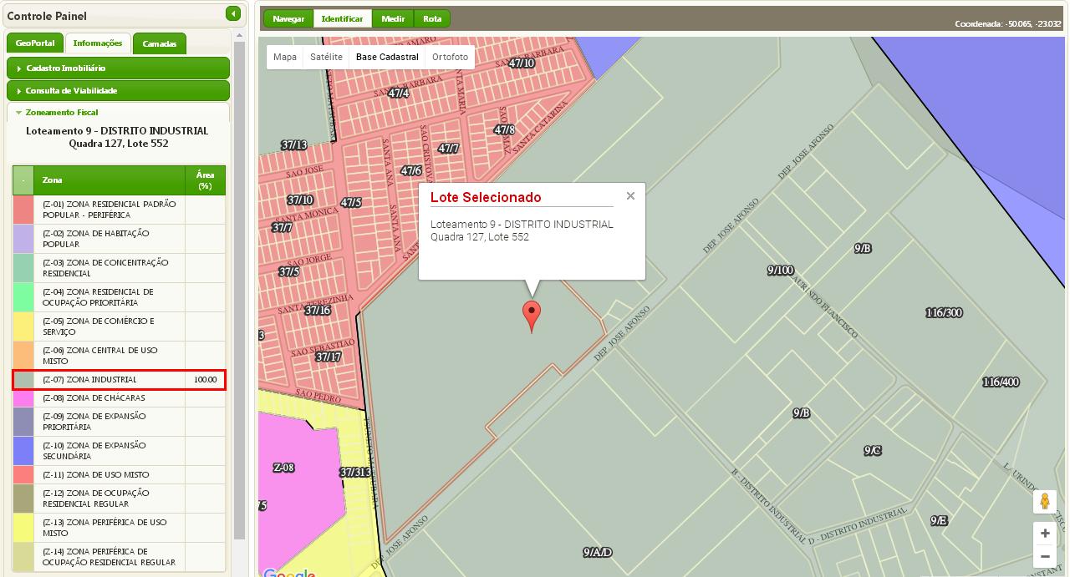Click the 100.00 area percentage value

(x=205, y=380)
